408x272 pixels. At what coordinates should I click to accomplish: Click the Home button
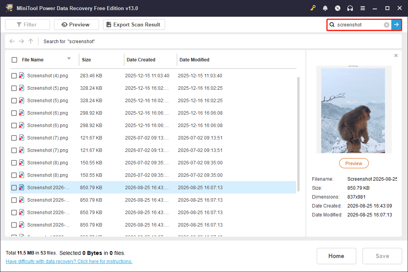tap(337, 256)
